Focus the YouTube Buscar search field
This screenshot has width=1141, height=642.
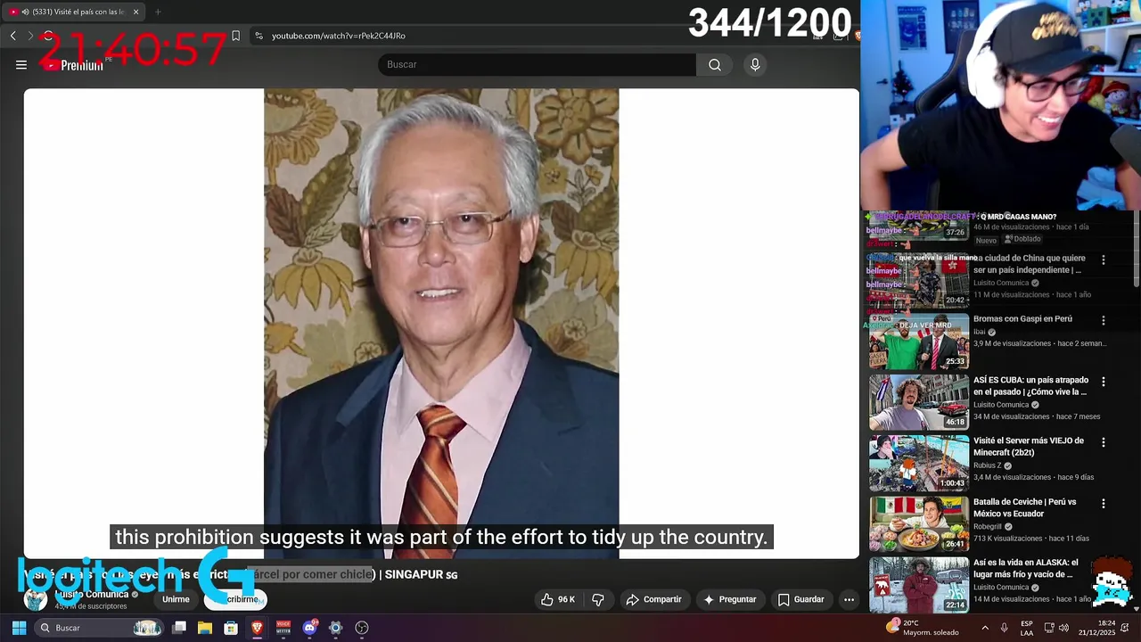pos(537,64)
